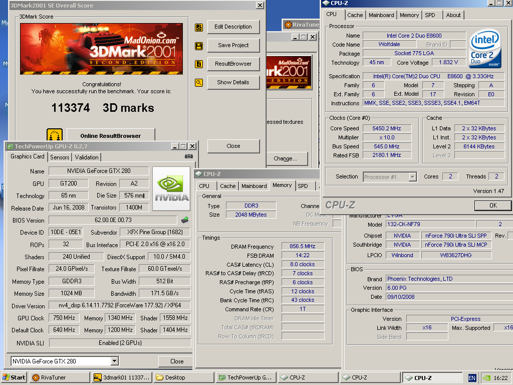
Task: Click the magnifier icon beside Show Details
Action: [199, 83]
